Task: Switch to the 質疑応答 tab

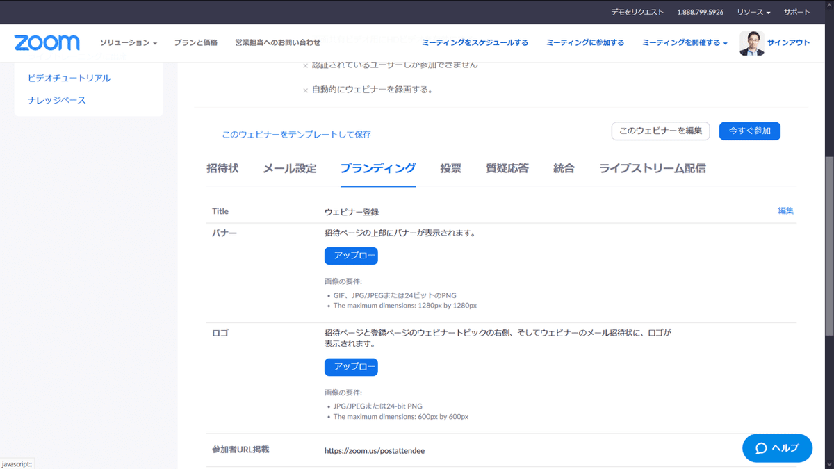Action: [x=507, y=168]
